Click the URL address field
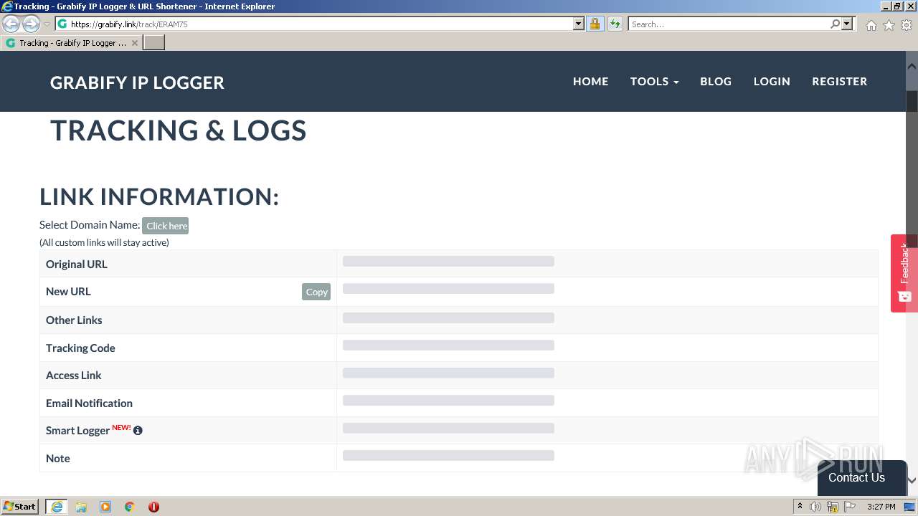Image resolution: width=918 pixels, height=516 pixels. [x=321, y=24]
